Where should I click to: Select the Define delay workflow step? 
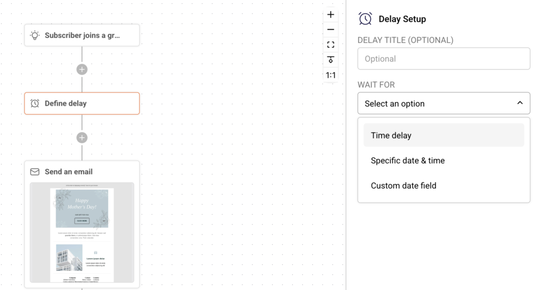click(82, 104)
